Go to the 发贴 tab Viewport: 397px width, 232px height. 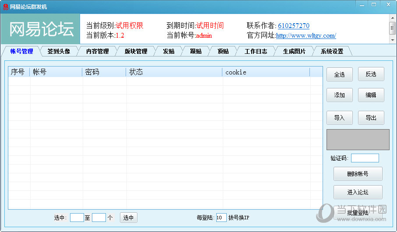click(x=169, y=51)
